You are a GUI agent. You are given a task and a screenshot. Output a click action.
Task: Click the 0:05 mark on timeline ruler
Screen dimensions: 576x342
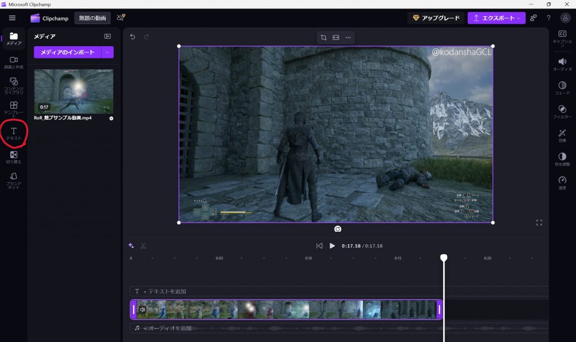click(219, 258)
